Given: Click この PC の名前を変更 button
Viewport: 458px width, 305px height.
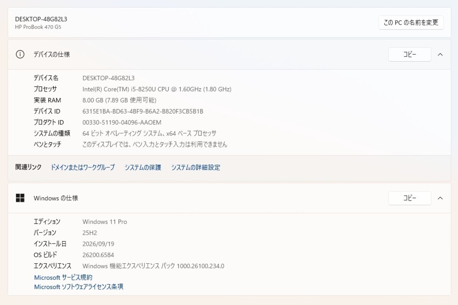Looking at the screenshot, I should point(411,23).
